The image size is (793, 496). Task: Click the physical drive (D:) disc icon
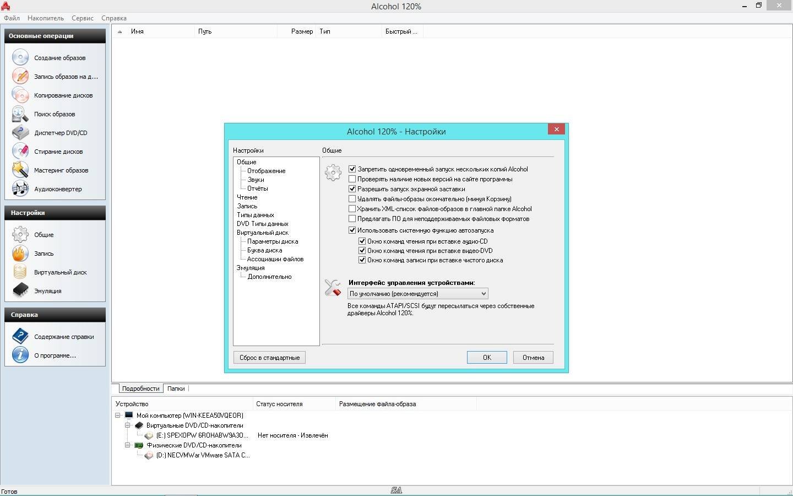pyautogui.click(x=149, y=455)
